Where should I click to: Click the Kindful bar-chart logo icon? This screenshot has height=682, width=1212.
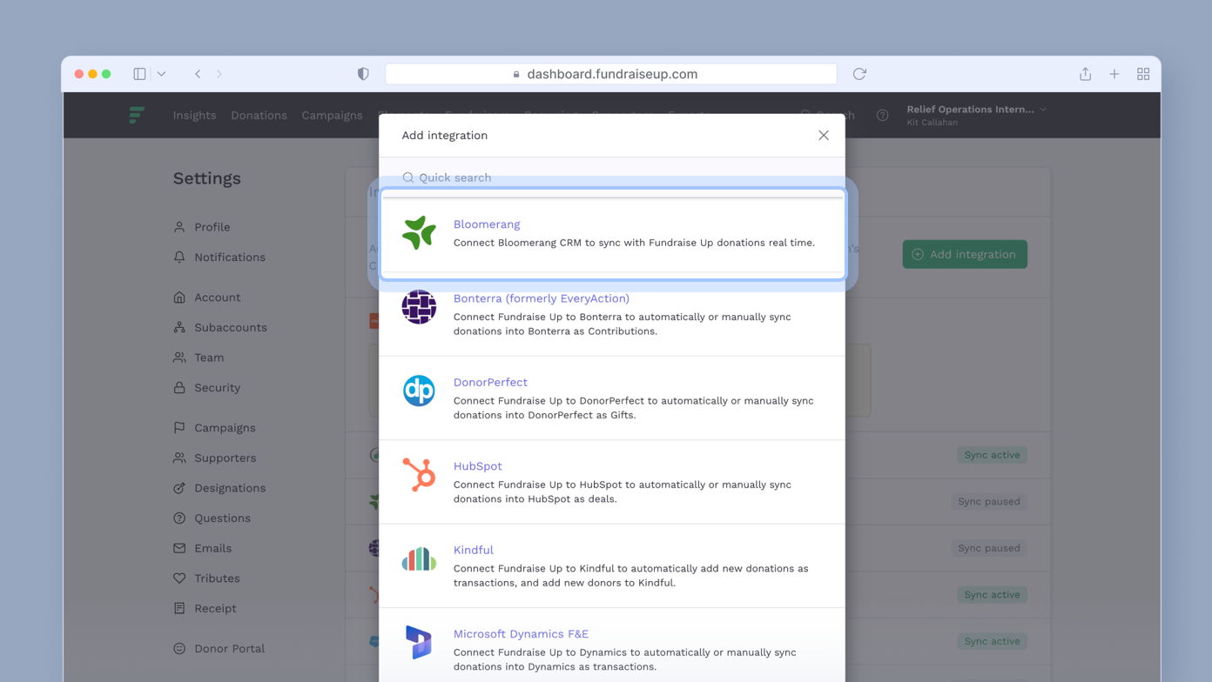(420, 559)
